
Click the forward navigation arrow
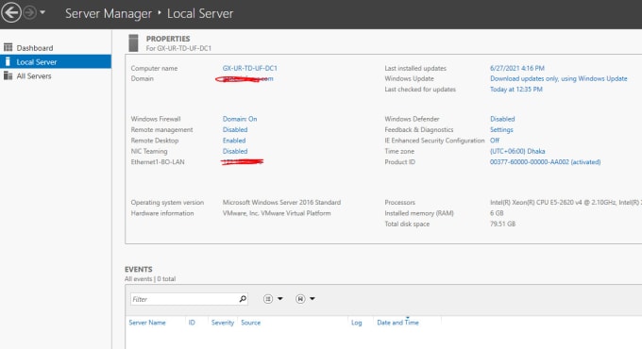click(x=29, y=12)
